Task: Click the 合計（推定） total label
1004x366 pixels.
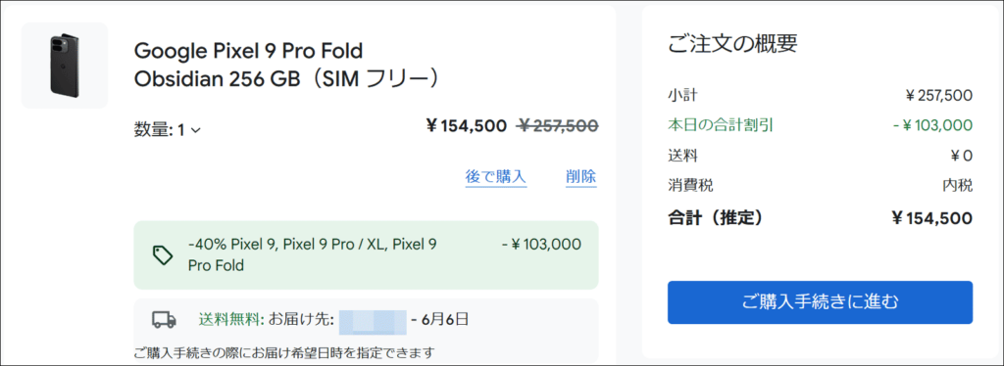Action: coord(715,218)
